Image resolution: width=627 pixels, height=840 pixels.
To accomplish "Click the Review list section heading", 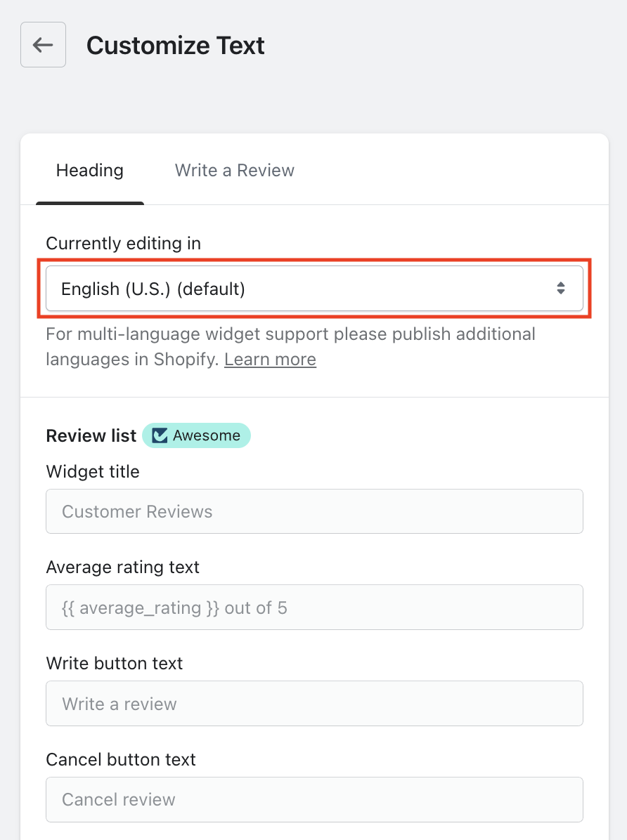I will [x=91, y=435].
